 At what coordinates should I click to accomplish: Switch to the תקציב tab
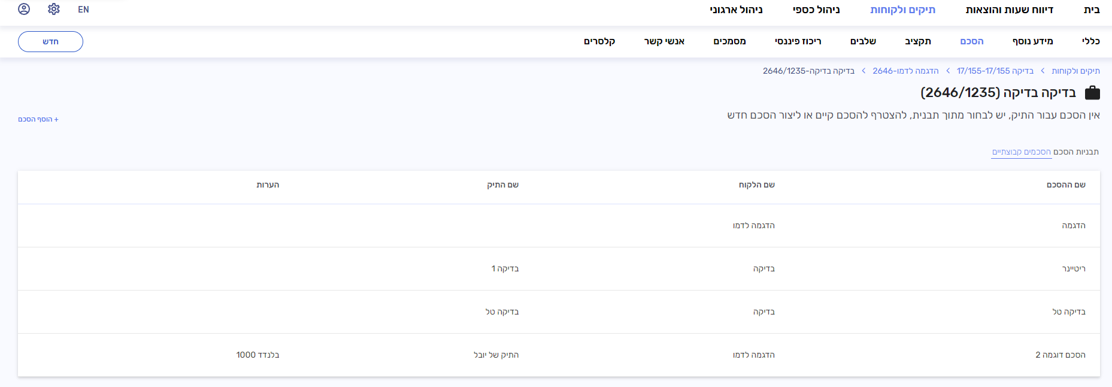coord(917,41)
